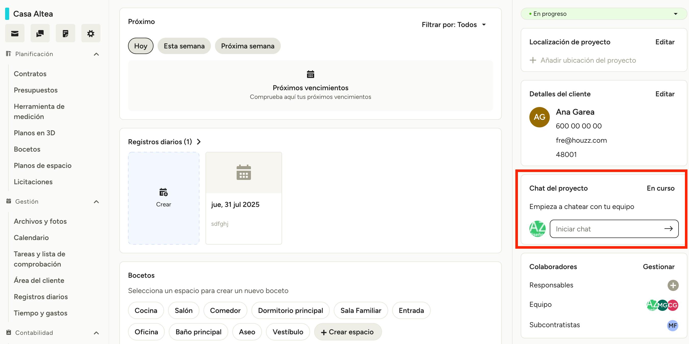Open the Filtrar por: Todos dropdown
This screenshot has width=689, height=344.
(x=453, y=25)
